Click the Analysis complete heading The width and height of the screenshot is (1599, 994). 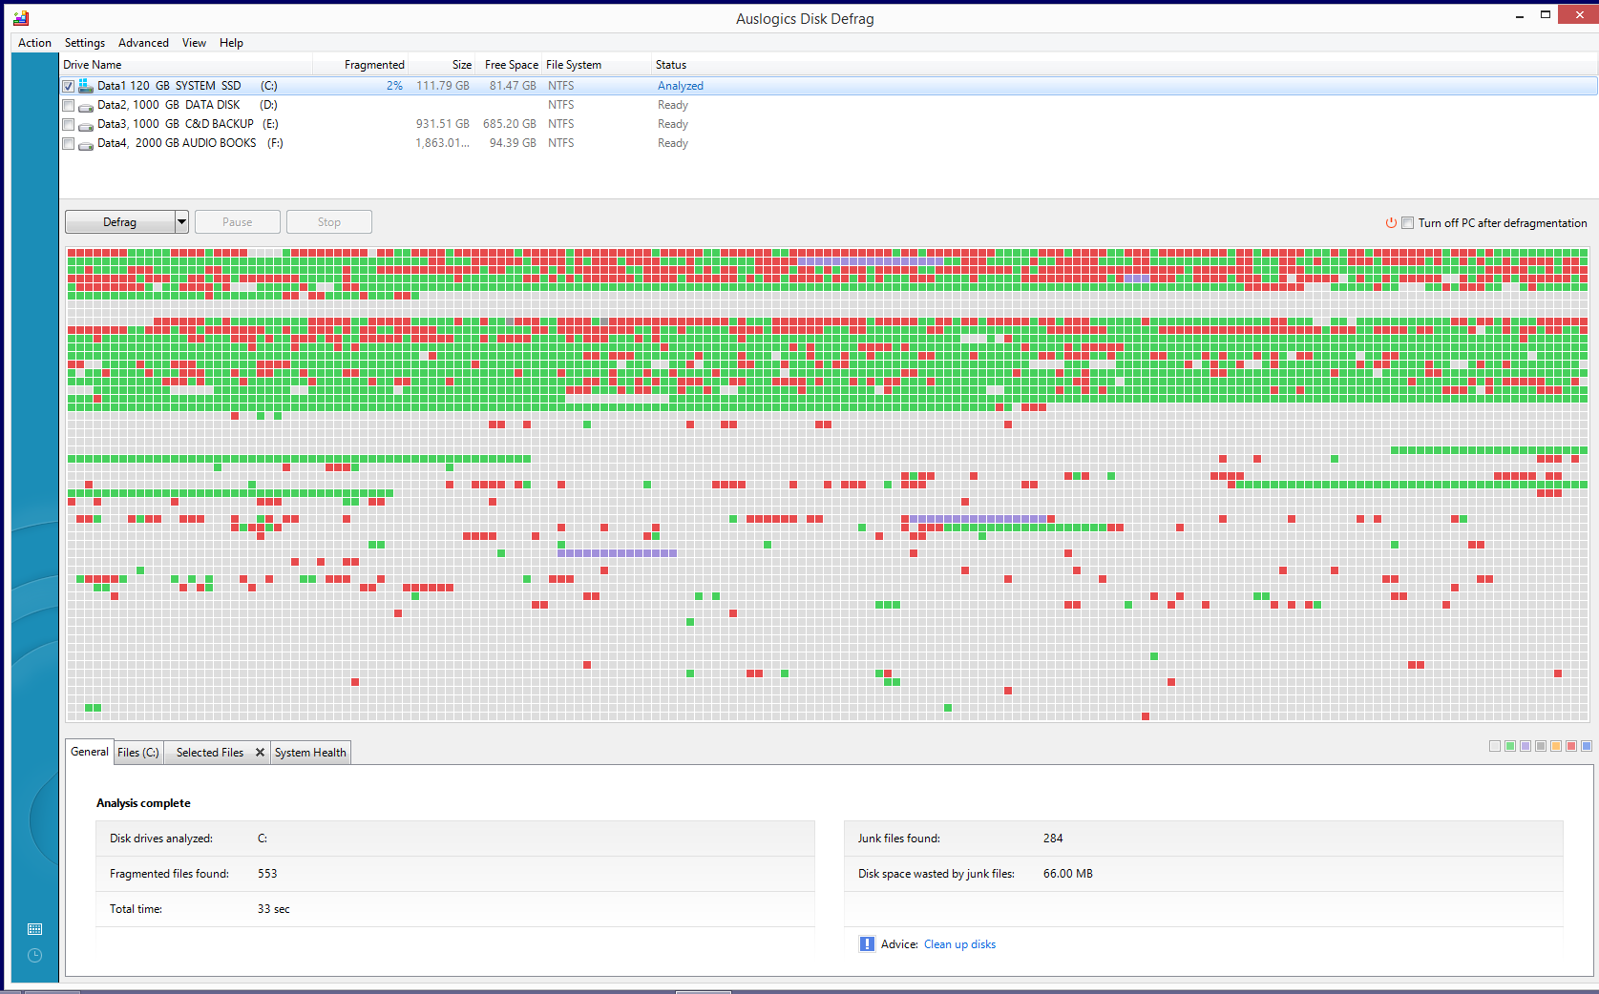pos(143,803)
